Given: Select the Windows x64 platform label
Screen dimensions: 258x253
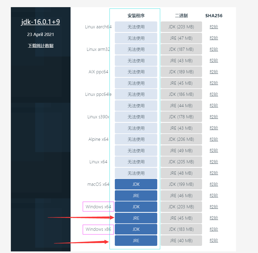Looking at the screenshot, I should pos(98,207).
